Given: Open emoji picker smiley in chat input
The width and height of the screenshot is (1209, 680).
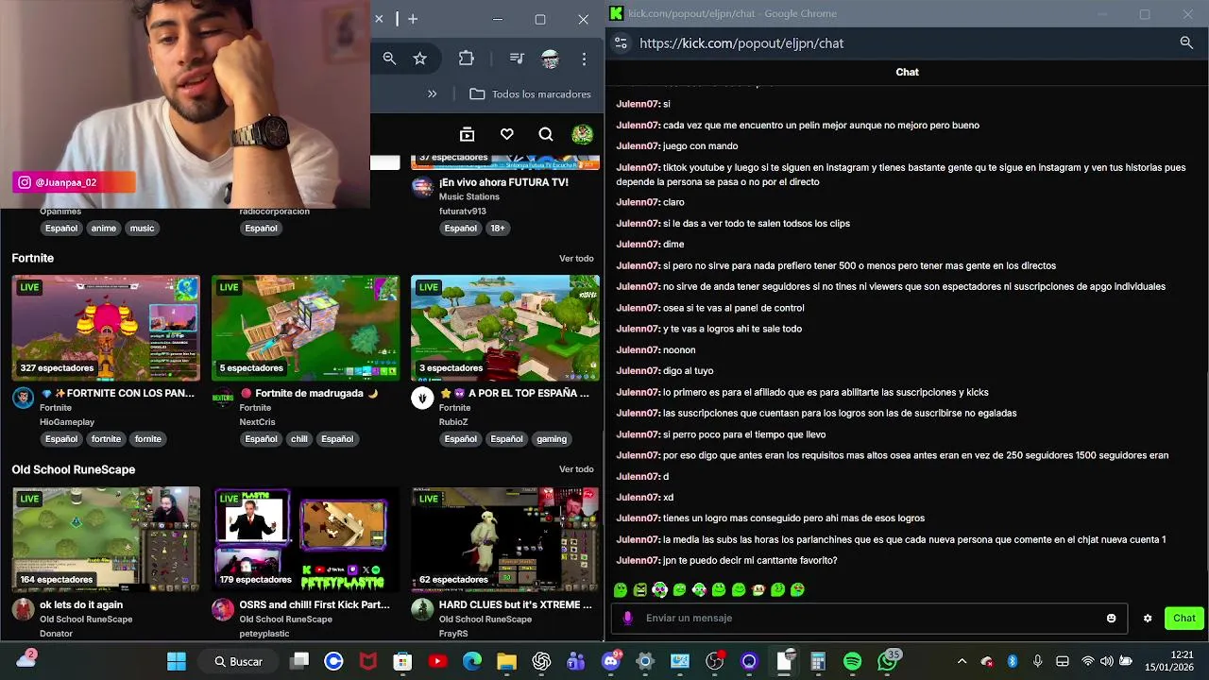Looking at the screenshot, I should (x=1111, y=619).
